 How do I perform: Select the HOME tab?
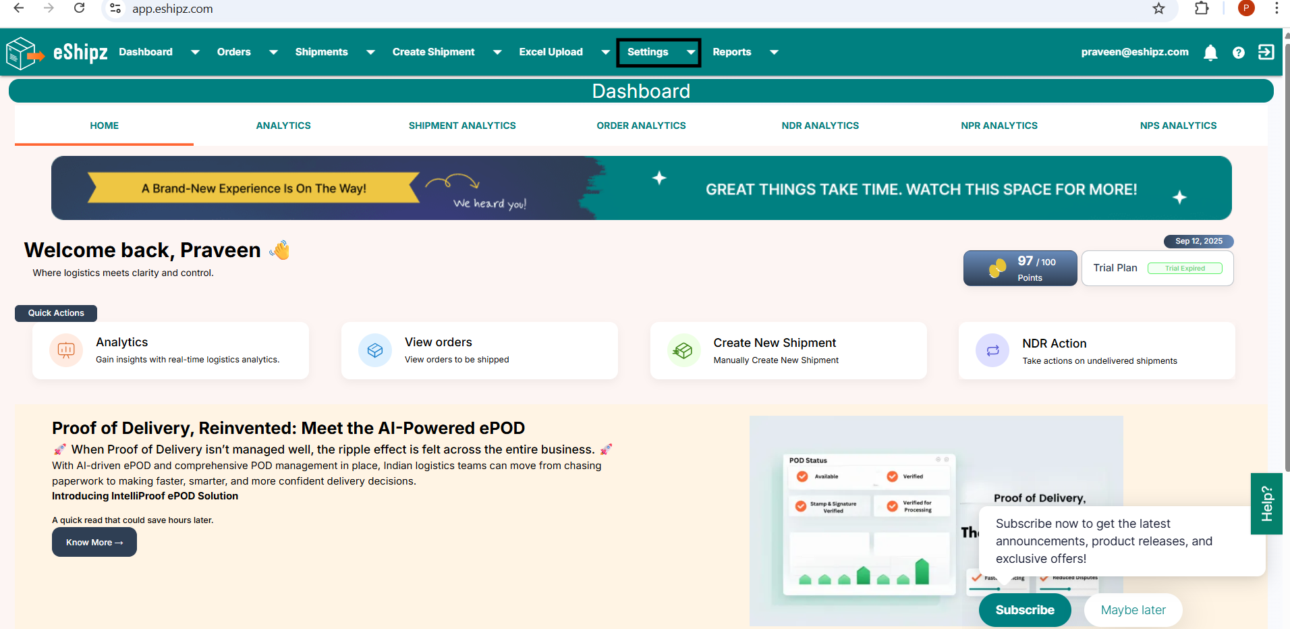(104, 126)
